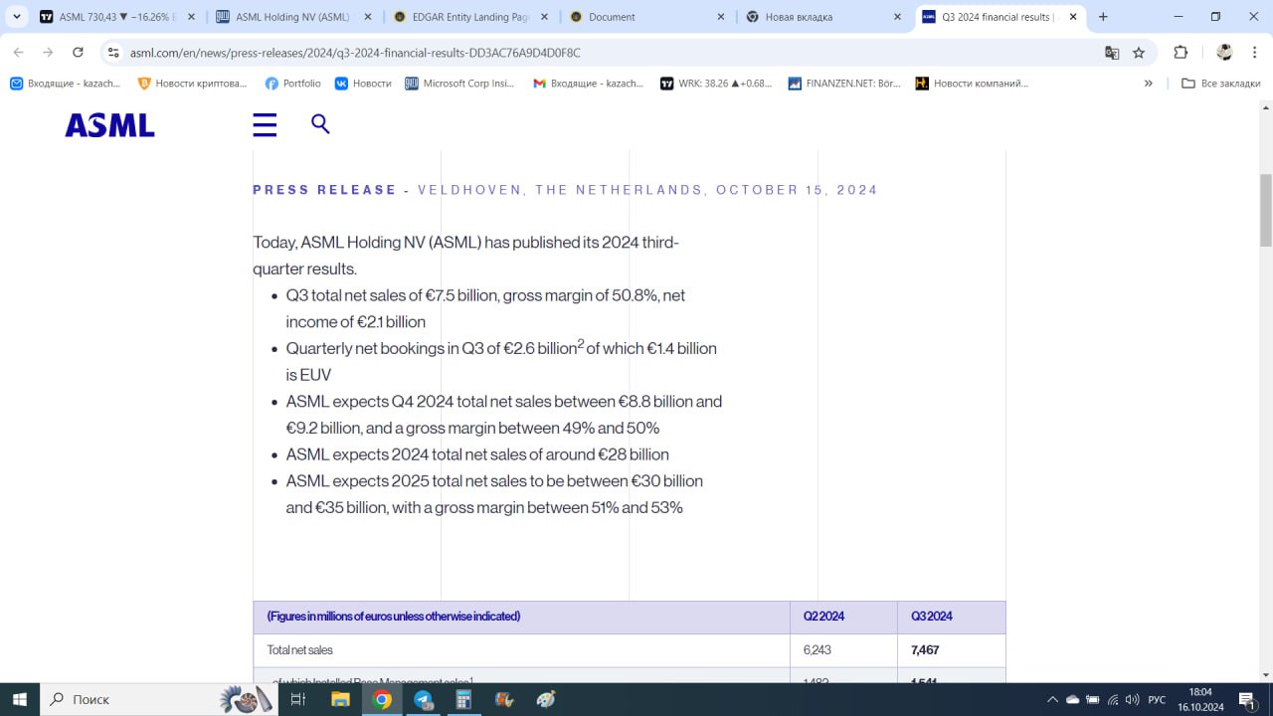
Task: Open a new browser tab
Action: coord(1103,17)
